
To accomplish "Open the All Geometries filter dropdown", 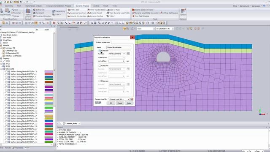I will [x=165, y=29].
